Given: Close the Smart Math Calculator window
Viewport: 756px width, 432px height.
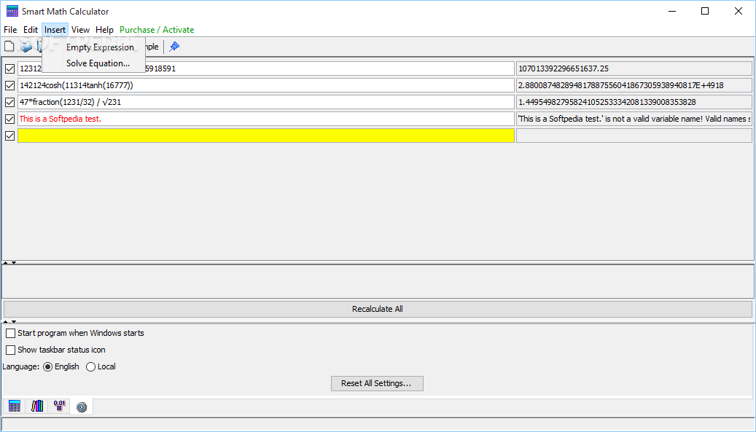Looking at the screenshot, I should 739,11.
